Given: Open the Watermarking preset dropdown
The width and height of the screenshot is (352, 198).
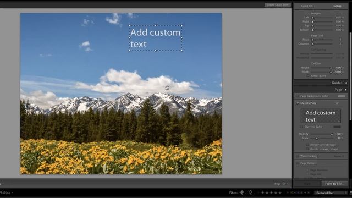Looking at the screenshot, I should click(x=339, y=156).
